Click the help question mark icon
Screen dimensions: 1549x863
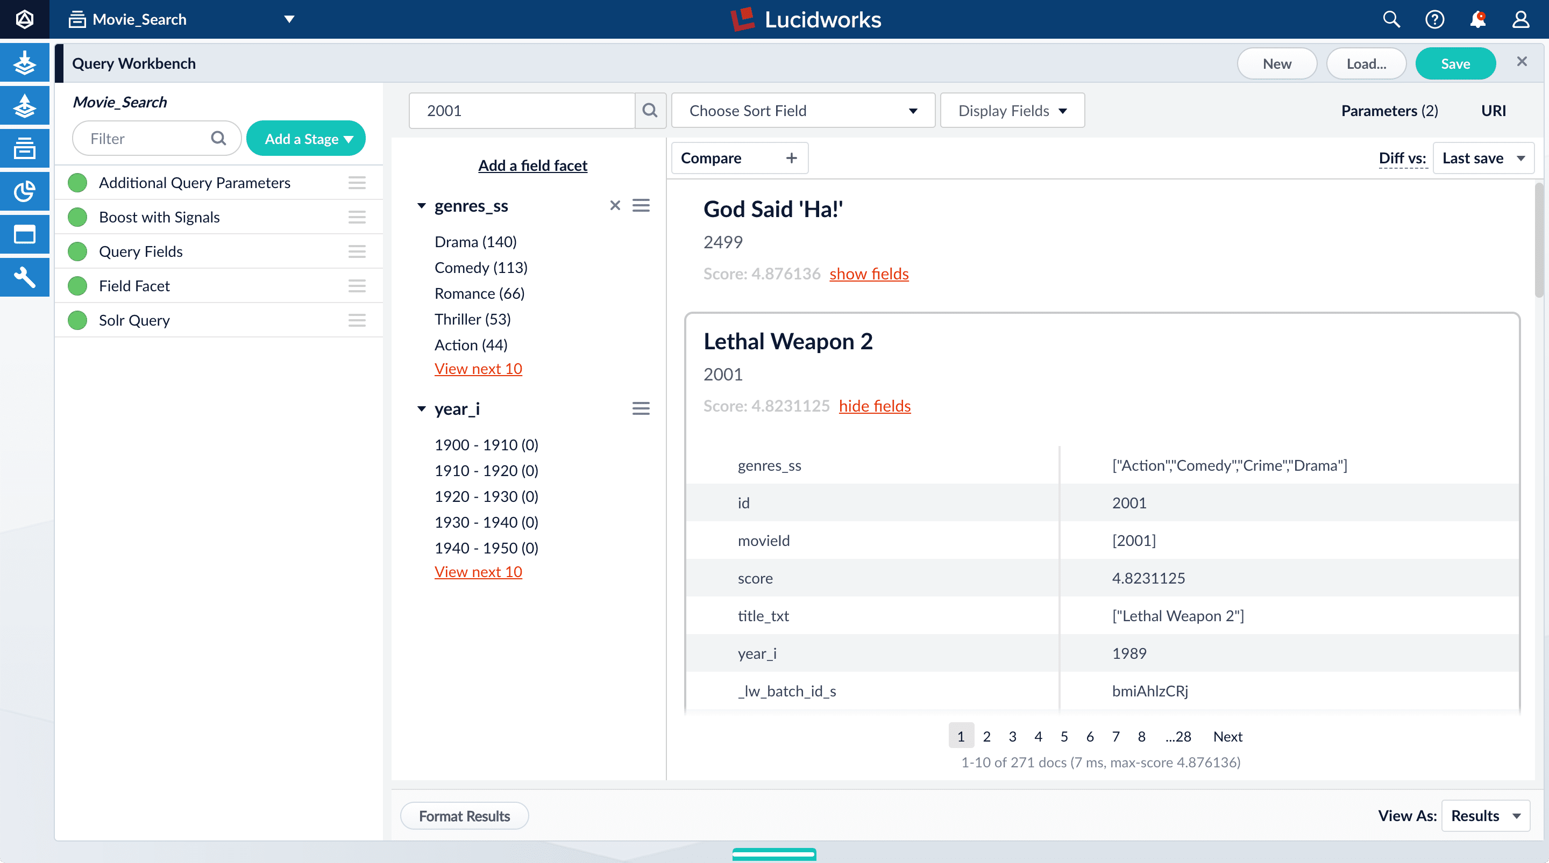[1434, 19]
